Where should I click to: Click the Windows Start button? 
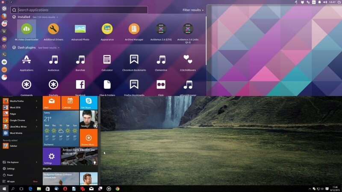4,189
